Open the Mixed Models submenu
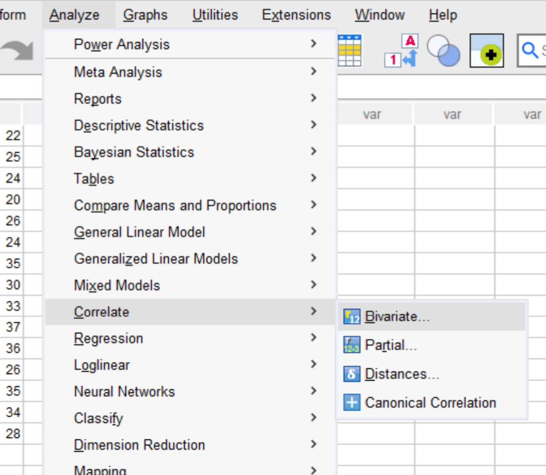Screen dimensions: 546x475 click(190, 286)
